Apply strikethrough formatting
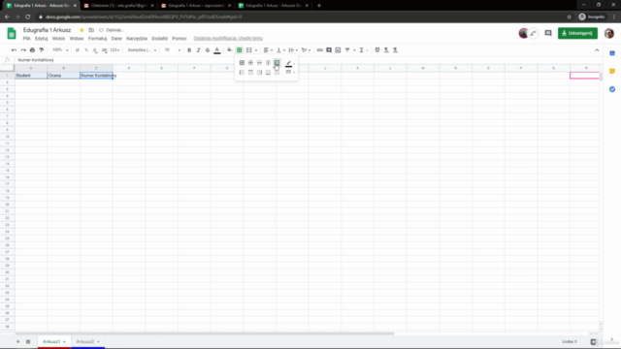 point(208,50)
